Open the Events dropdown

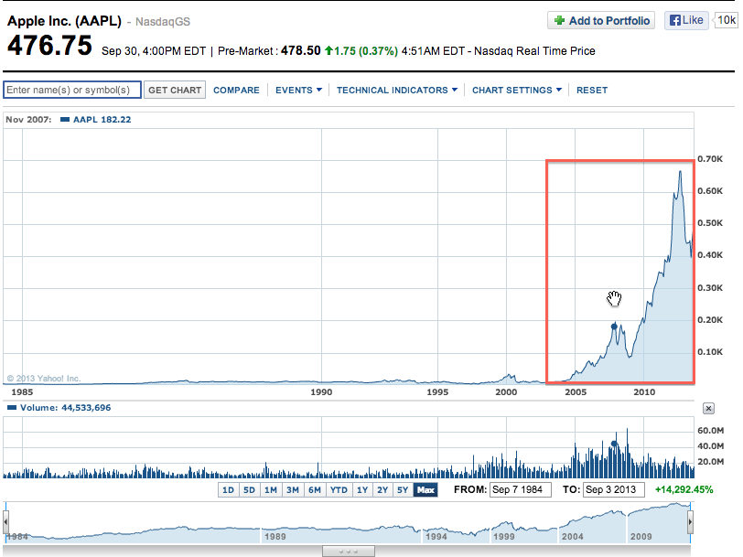coord(298,90)
